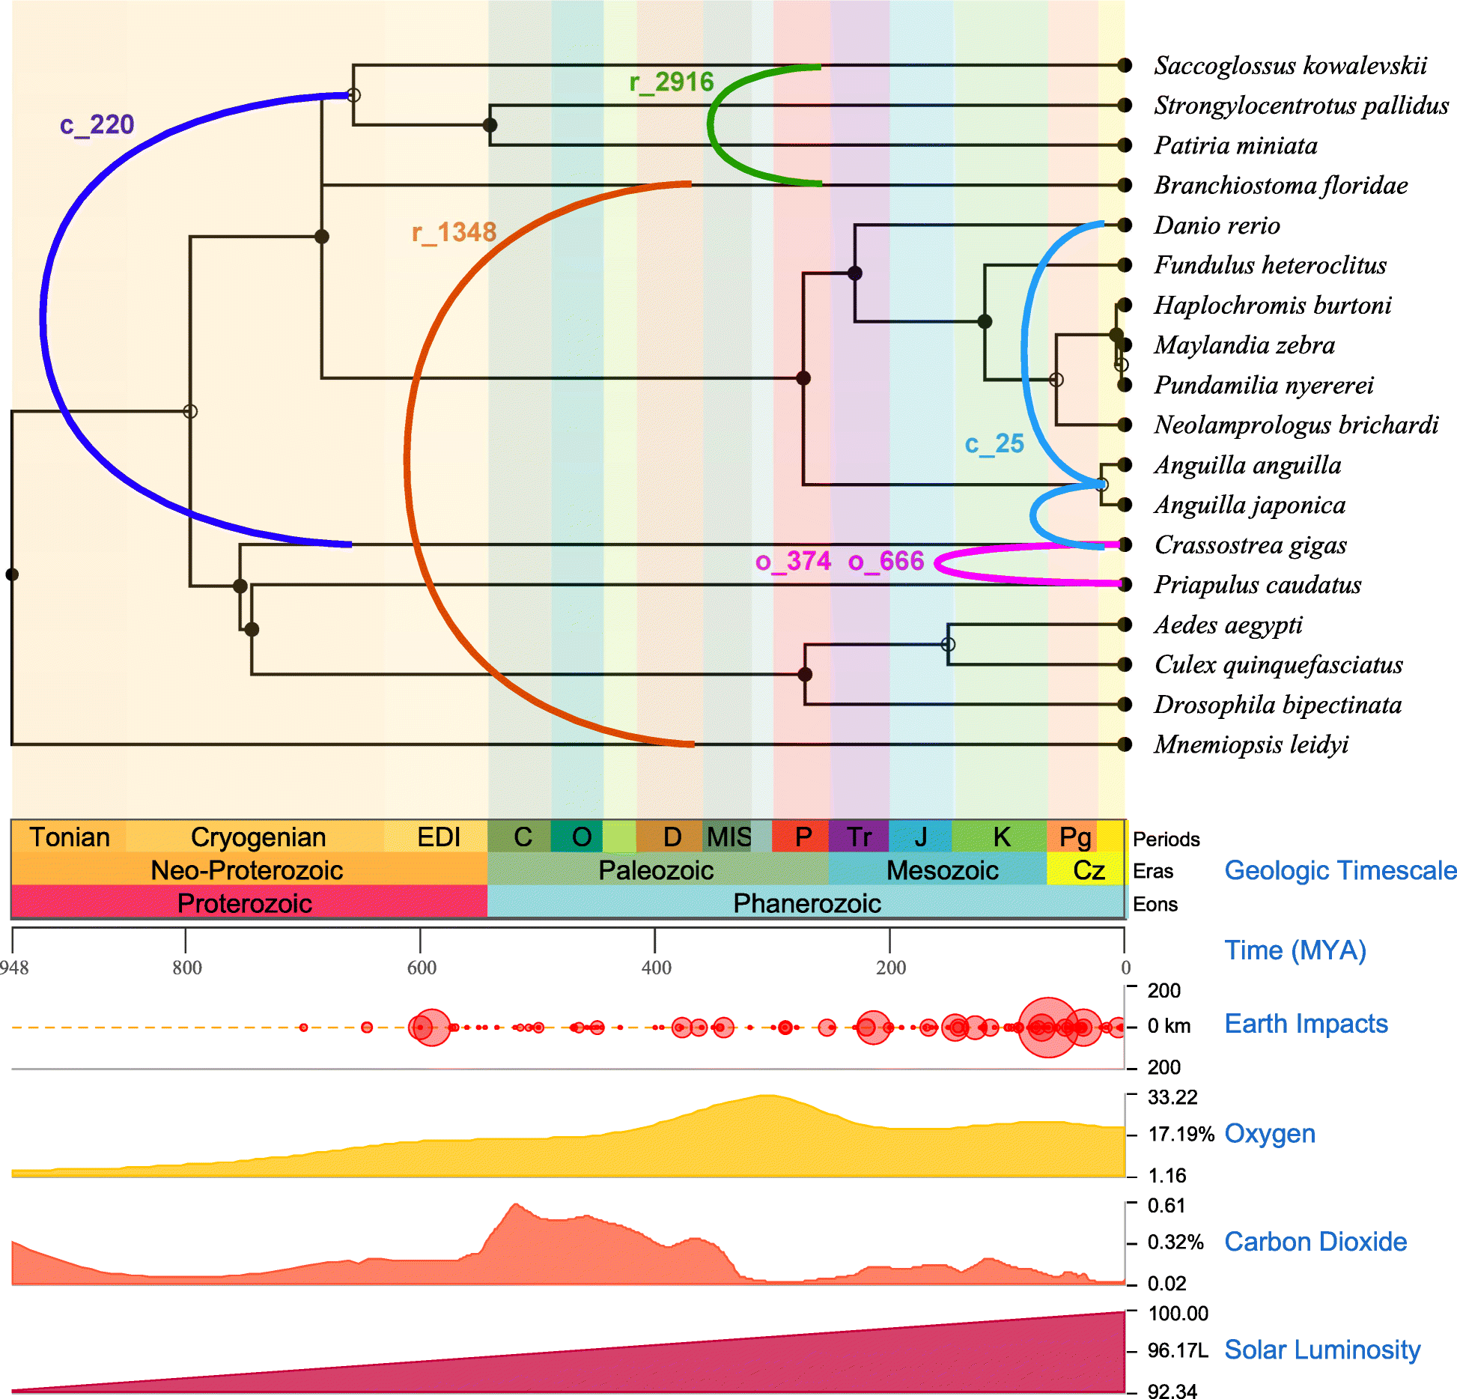Screen dimensions: 1457x1399
Task: Click the tip node of Mnemiopsis leidyi
Action: [x=1125, y=744]
